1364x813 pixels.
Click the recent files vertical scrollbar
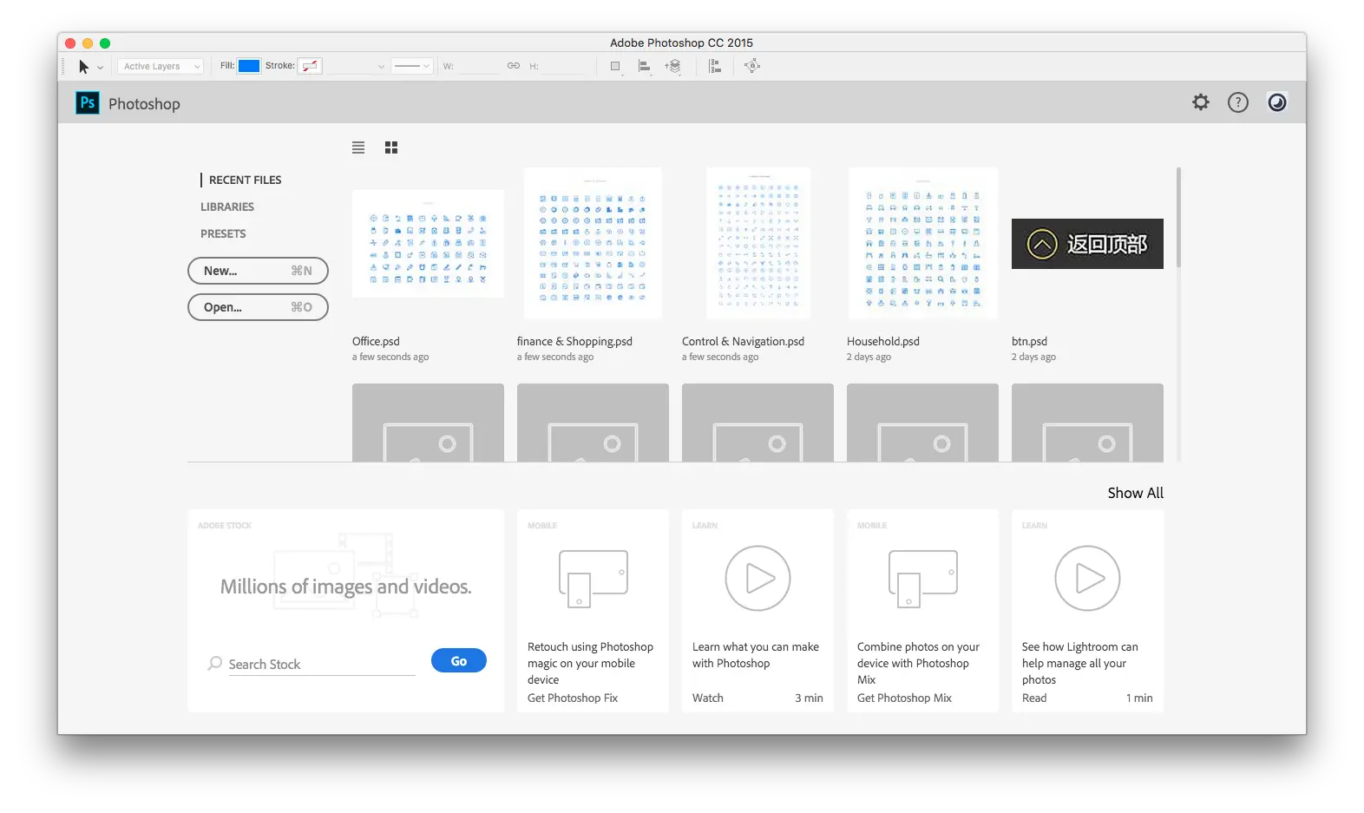click(1178, 217)
